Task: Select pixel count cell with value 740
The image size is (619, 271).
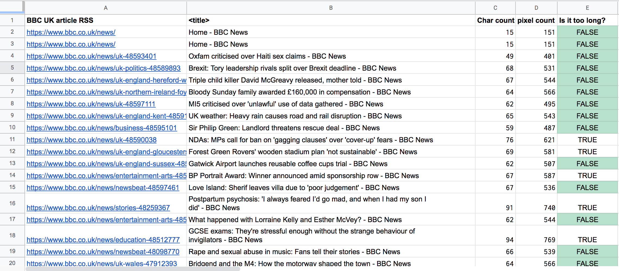Action: [x=536, y=203]
